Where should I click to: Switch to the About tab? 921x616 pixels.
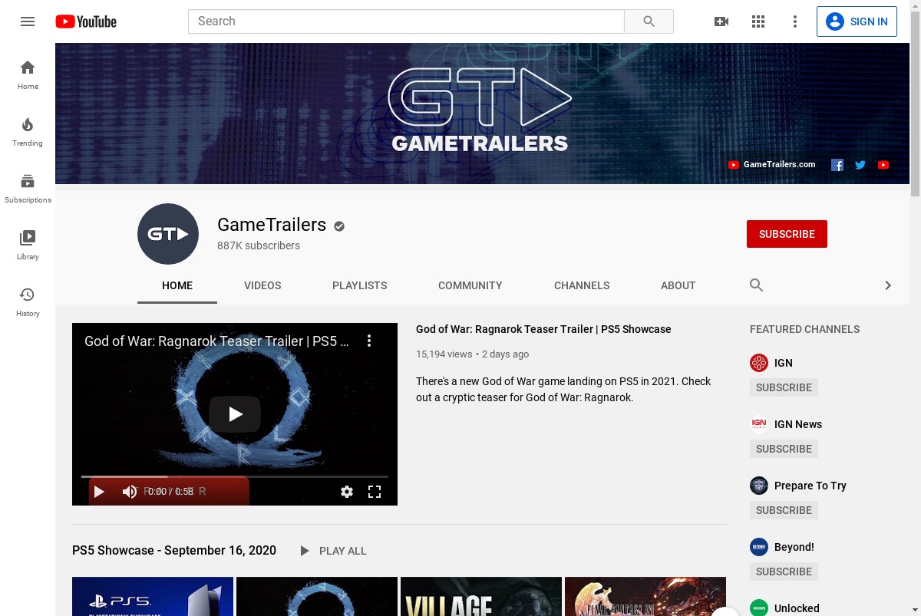[678, 285]
